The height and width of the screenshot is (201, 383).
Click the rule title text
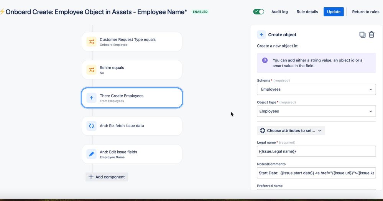tap(96, 12)
